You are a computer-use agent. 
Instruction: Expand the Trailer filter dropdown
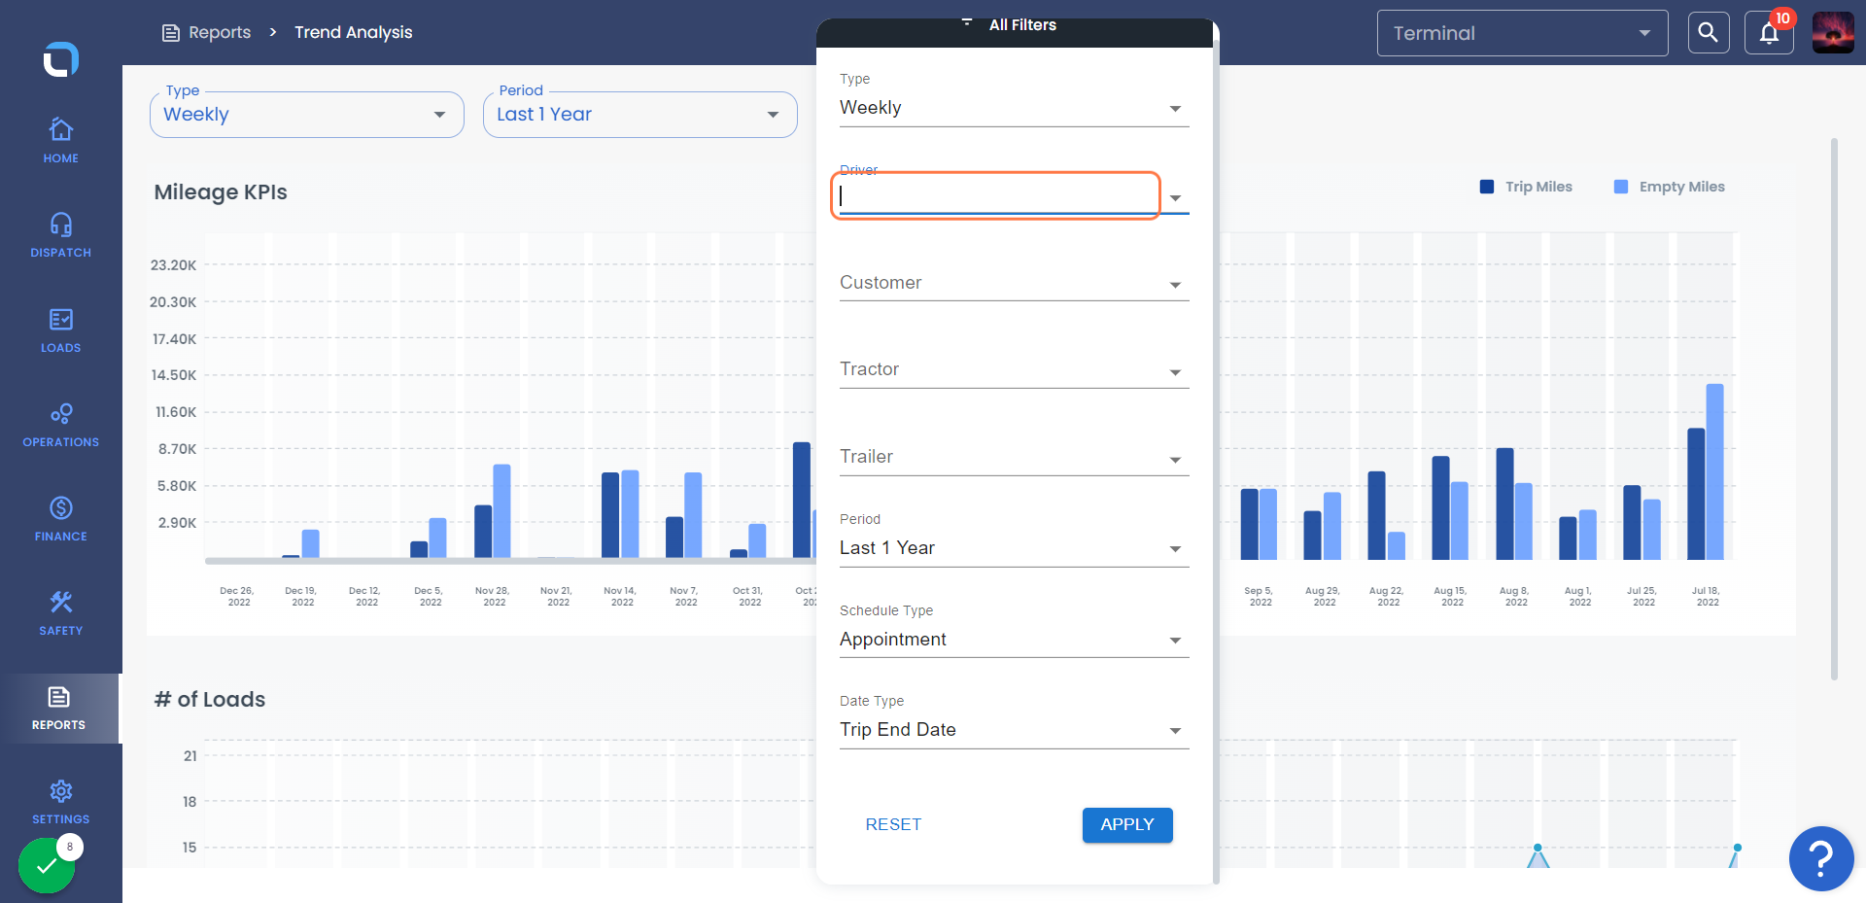point(1014,458)
